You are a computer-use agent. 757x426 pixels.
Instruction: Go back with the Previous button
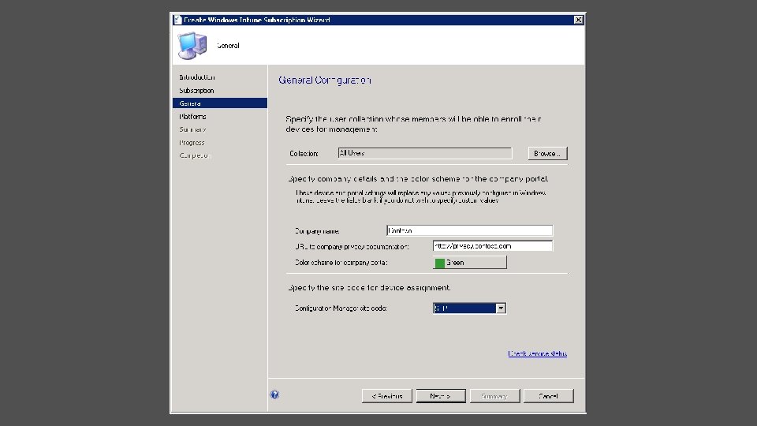pos(386,396)
